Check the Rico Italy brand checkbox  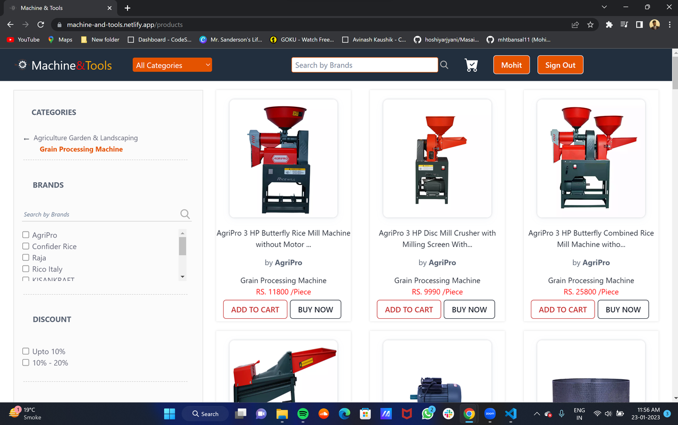click(26, 269)
